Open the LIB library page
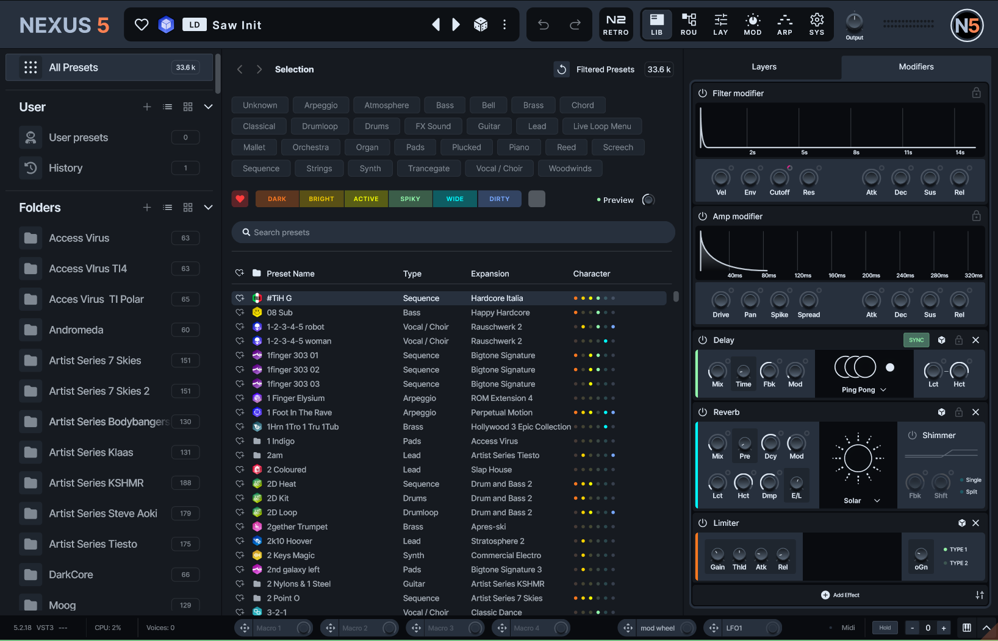998x641 pixels. (656, 24)
